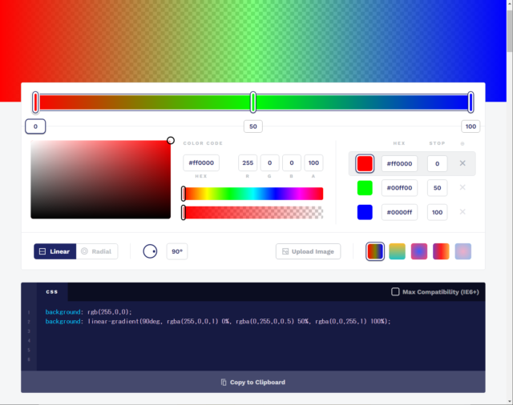
Task: Pick the purple radial gradient preset
Action: [419, 251]
